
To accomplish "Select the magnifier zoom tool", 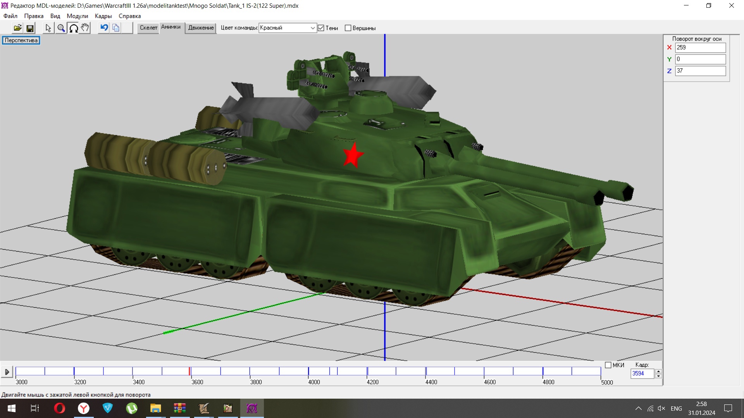I will coord(61,28).
